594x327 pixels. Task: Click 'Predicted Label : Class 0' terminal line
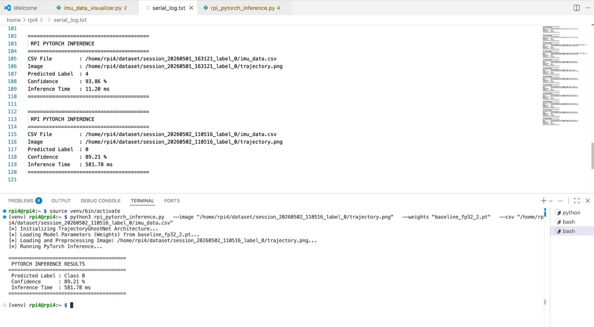[x=48, y=276]
